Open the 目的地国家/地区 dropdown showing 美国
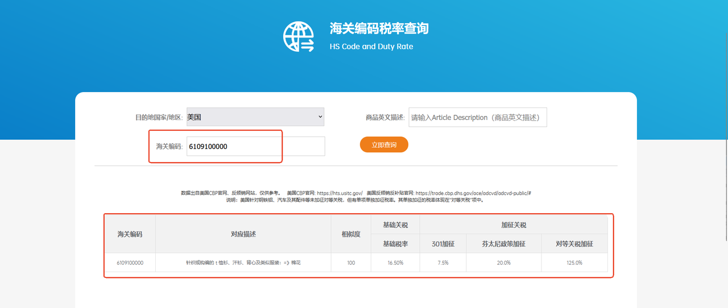 click(255, 117)
